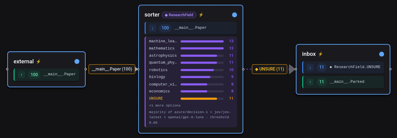397x138 pixels.
Task: Click the ResearchField type badge on sorter
Action: click(179, 15)
